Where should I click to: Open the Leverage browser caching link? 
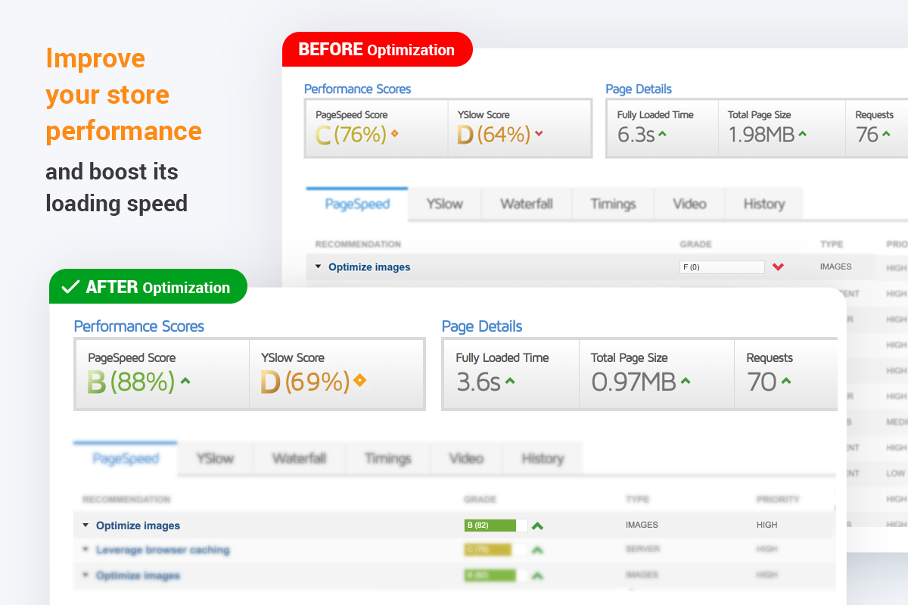[163, 550]
